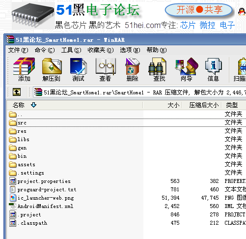Image resolution: width=246 pixels, height=239 pixels.
Task: Click the 51黑电子论坛 logo text
Action: point(98,10)
